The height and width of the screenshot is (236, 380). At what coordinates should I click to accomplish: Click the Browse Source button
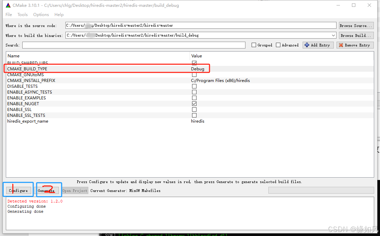(x=356, y=26)
